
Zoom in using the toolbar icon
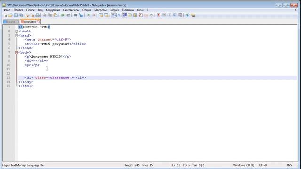[88, 15]
